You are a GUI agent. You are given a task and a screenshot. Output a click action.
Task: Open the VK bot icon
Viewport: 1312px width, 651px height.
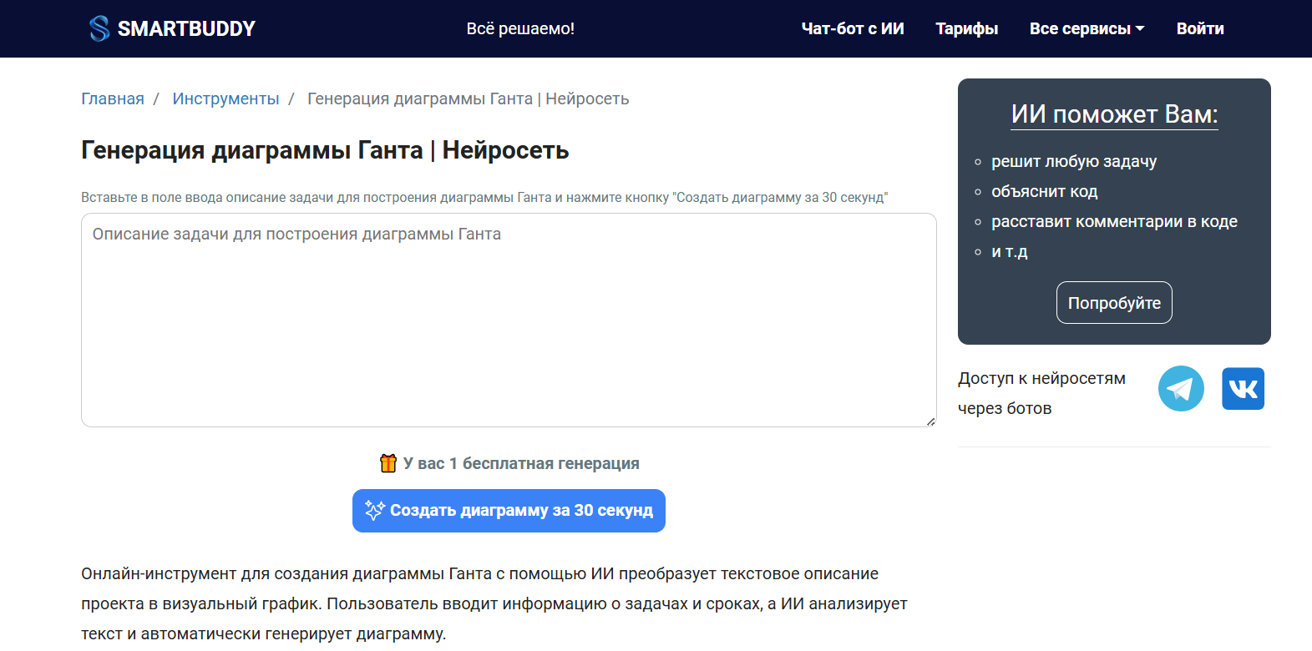point(1243,389)
